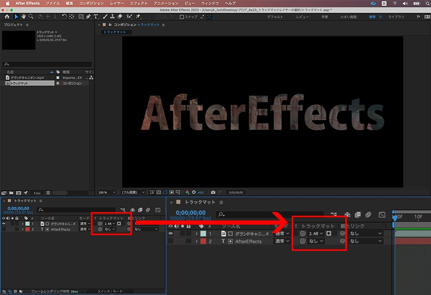Open the 100% magnification dropdown
431x295 pixels.
pyautogui.click(x=107, y=192)
